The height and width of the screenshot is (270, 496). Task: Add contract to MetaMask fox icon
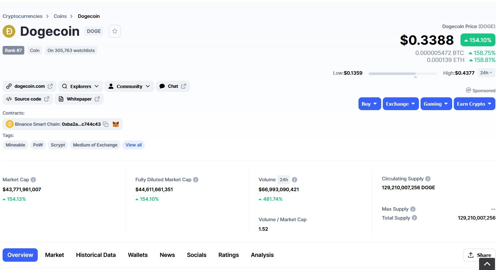tap(116, 124)
